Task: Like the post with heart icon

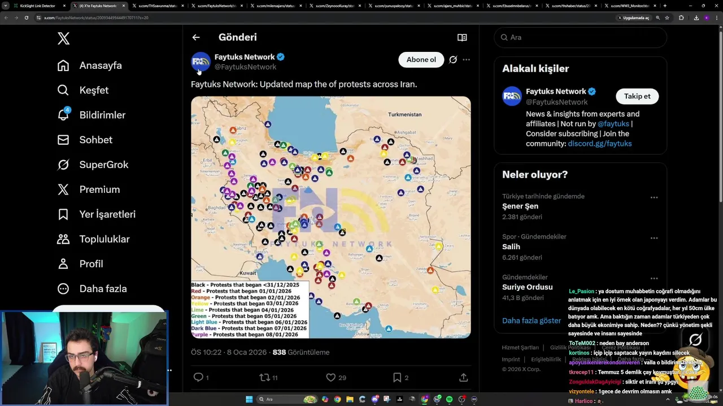Action: 331,377
